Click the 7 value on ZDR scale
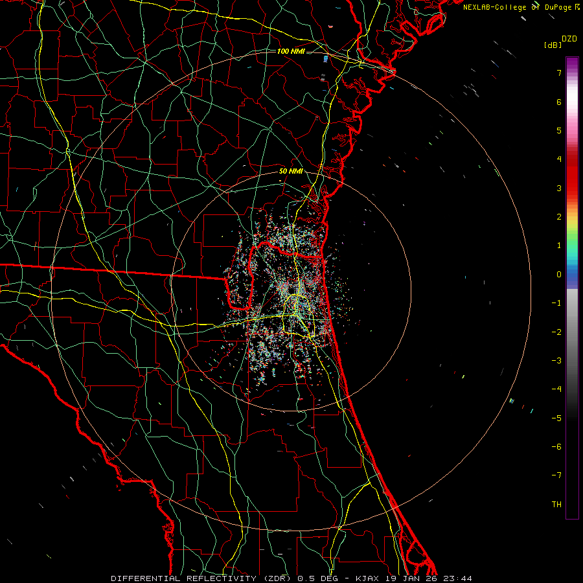The image size is (583, 583). pyautogui.click(x=559, y=73)
